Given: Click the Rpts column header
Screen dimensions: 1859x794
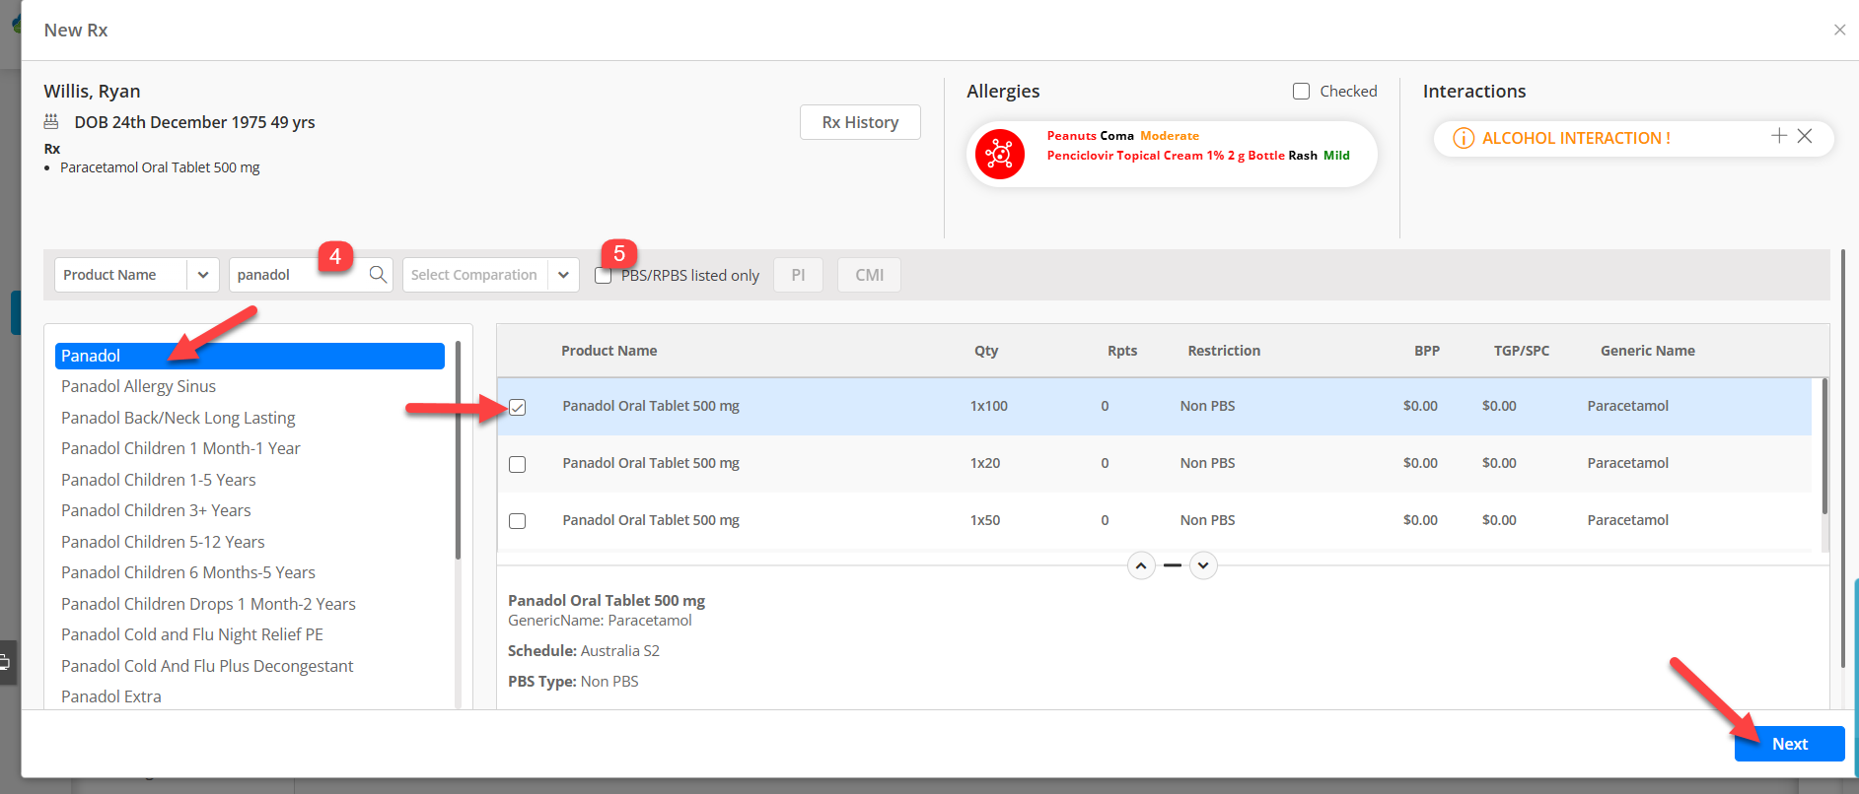Looking at the screenshot, I should click(x=1122, y=351).
